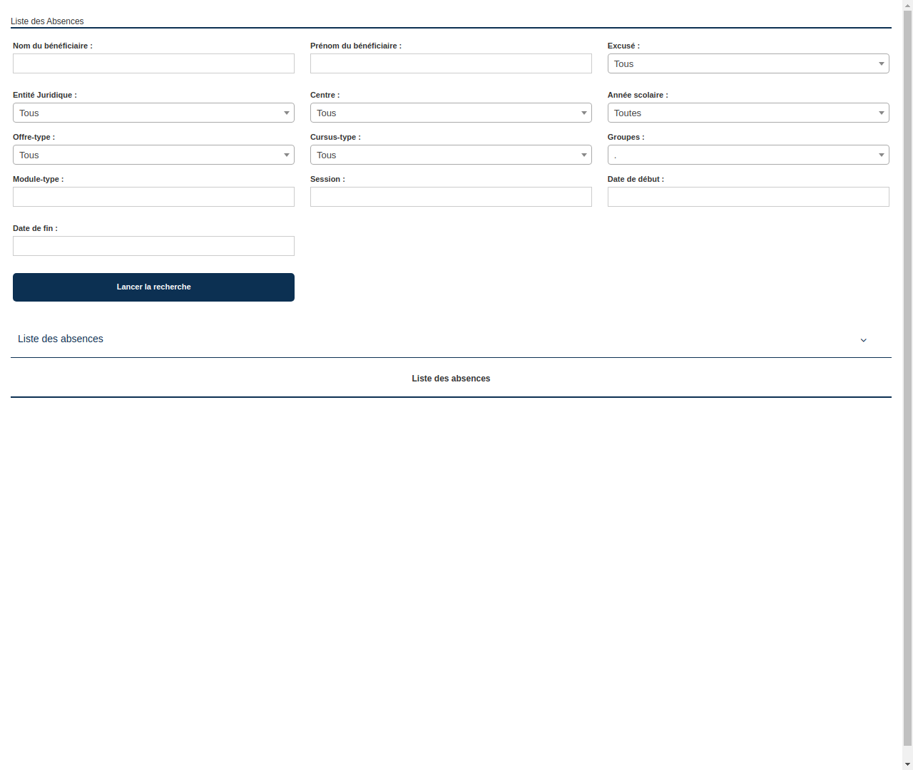The image size is (913, 770).
Task: Click the Date de début field
Action: coord(748,197)
